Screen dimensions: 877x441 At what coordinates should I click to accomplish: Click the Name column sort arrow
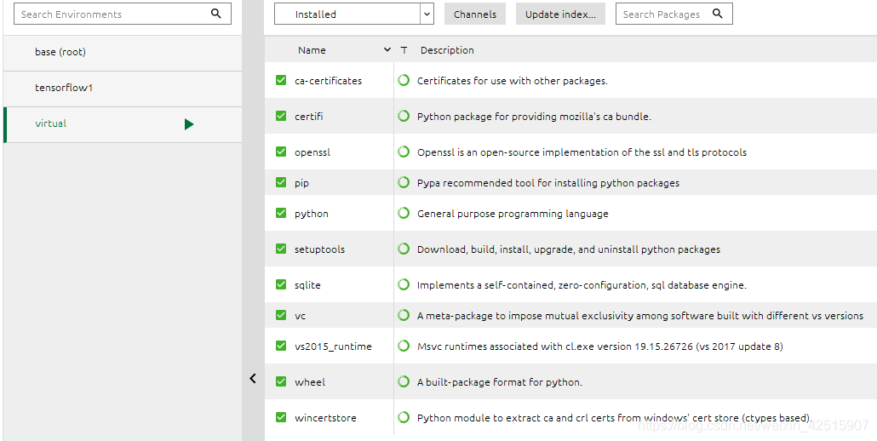coord(387,49)
